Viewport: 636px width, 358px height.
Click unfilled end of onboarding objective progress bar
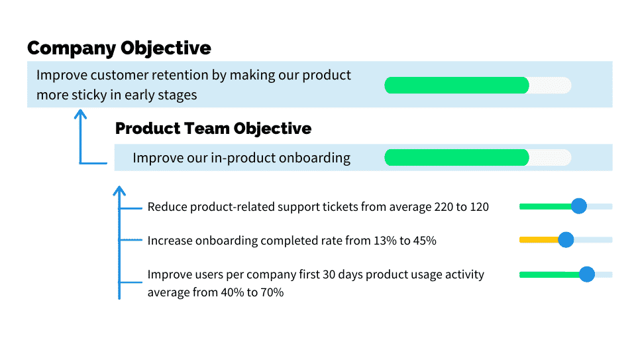point(550,158)
